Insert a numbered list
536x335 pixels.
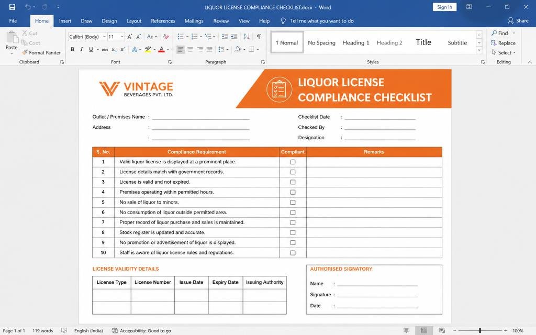(194, 37)
